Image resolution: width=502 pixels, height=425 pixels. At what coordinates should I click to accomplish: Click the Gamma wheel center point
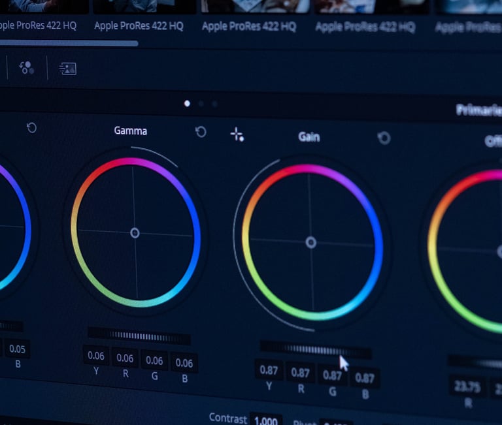click(x=135, y=233)
